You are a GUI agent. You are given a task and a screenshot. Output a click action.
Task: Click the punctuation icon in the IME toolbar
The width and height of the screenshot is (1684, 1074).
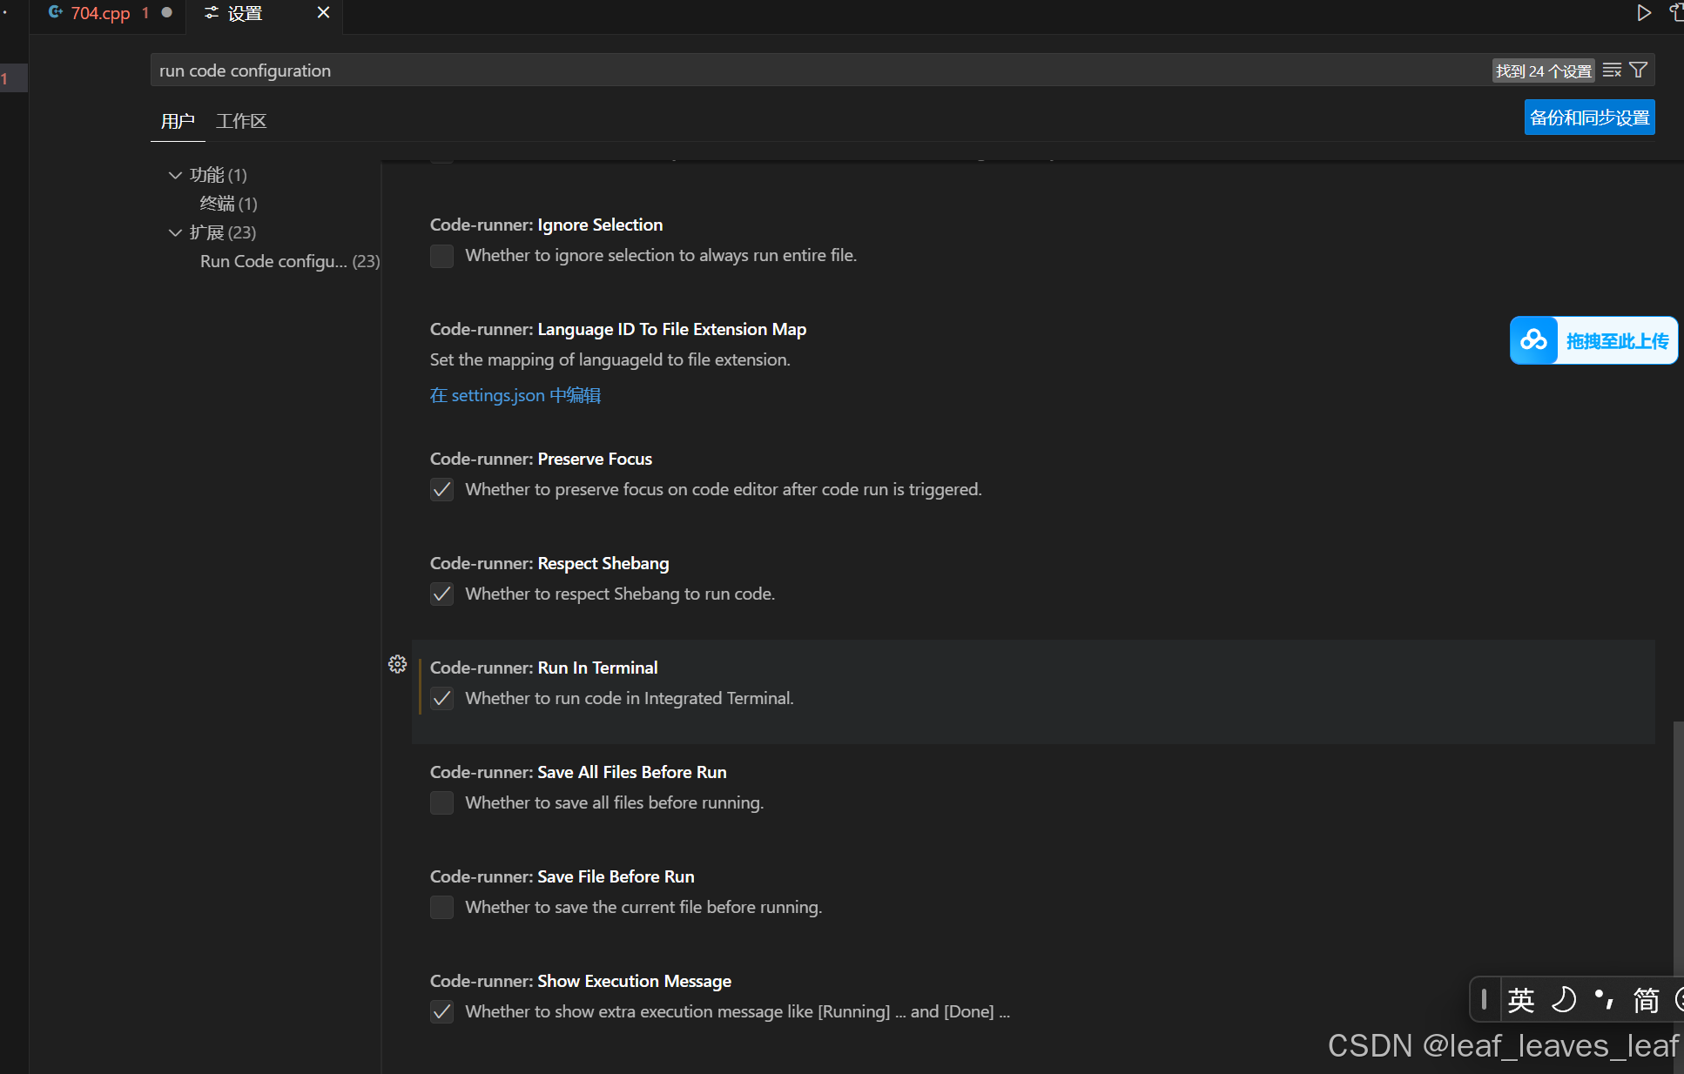coord(1604,1000)
